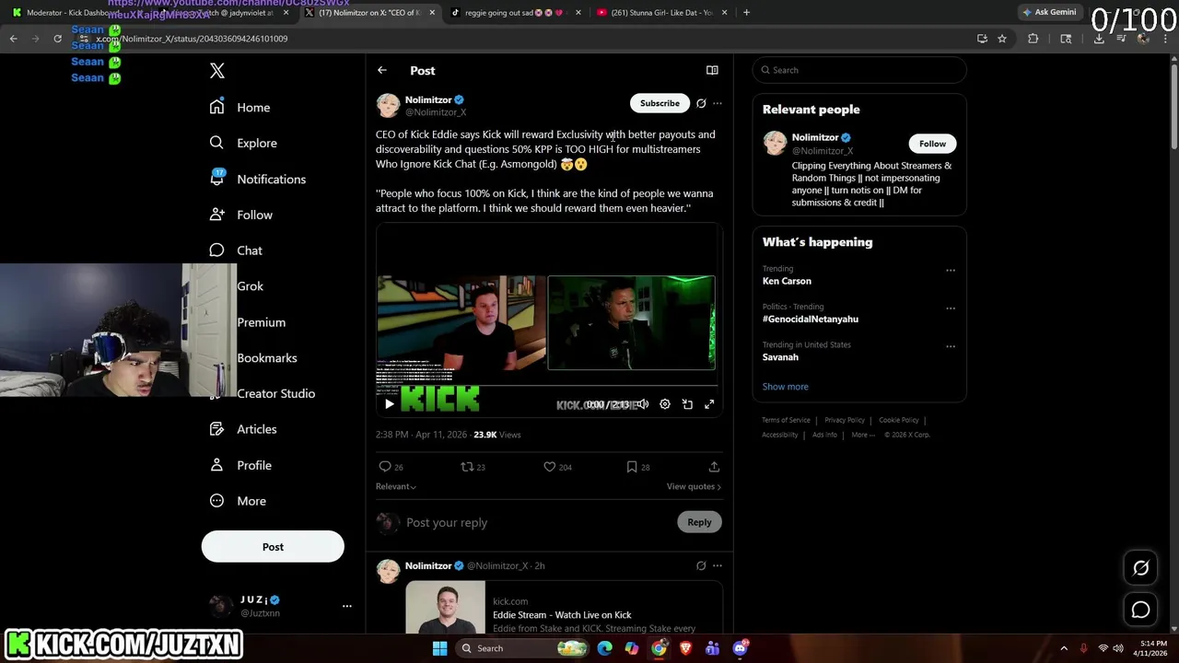Play the Kick video
Image resolution: width=1179 pixels, height=663 pixels.
390,404
